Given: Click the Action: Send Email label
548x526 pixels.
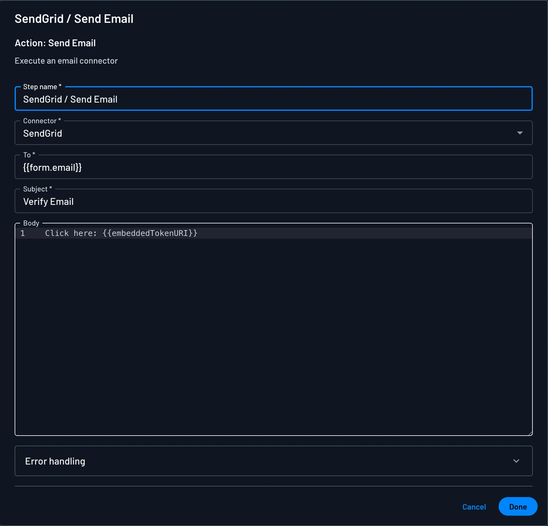Looking at the screenshot, I should click(55, 43).
